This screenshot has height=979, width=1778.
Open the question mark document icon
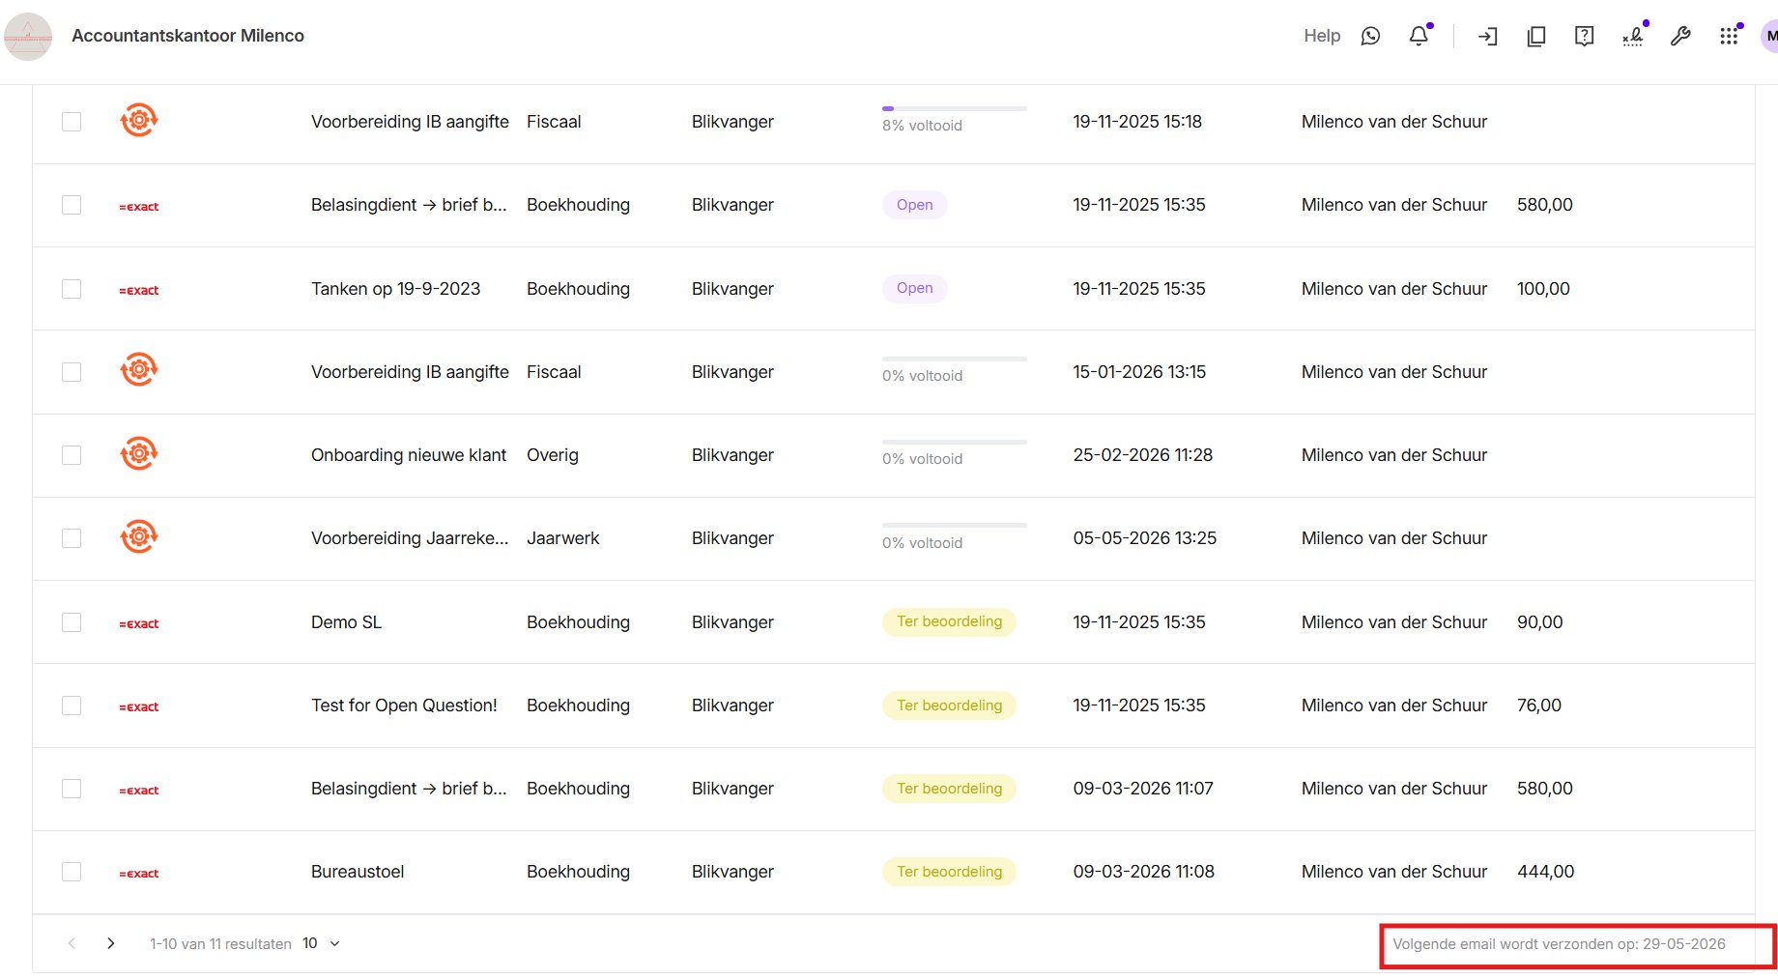[x=1585, y=37]
